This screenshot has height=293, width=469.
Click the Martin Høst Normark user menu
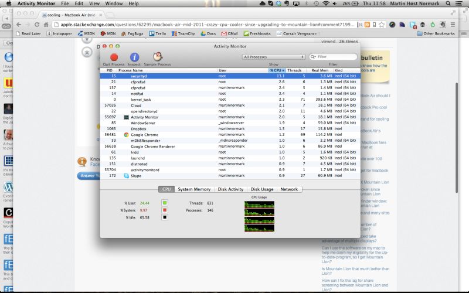414,4
